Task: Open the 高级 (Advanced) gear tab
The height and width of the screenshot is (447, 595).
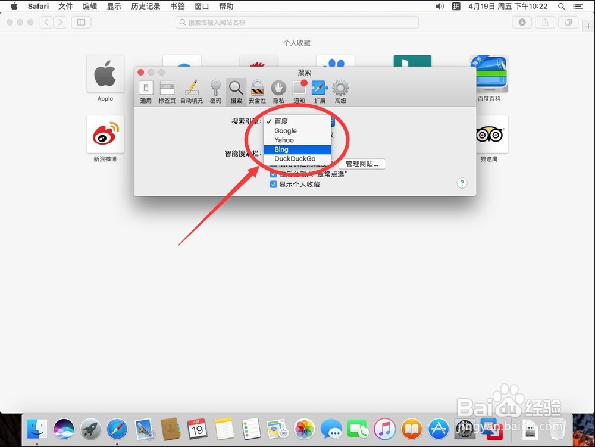Action: [340, 92]
